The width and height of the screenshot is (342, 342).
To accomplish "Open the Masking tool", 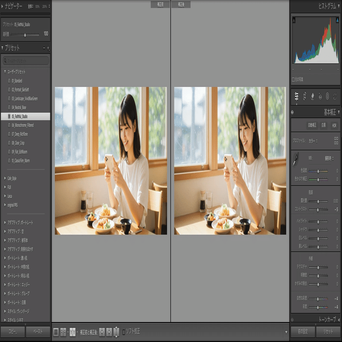I will (327, 96).
